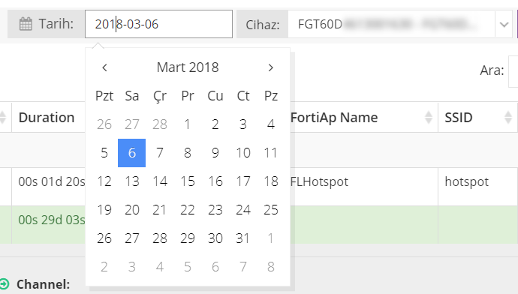
Task: Click the Ara search field
Action: point(513,71)
